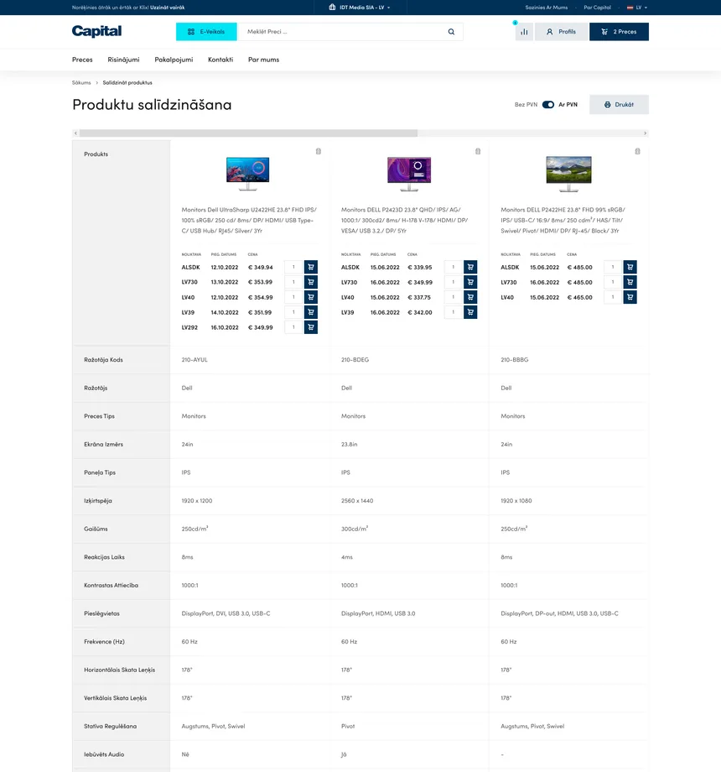This screenshot has width=721, height=772.
Task: Open the IDT Media SIA - LV company dropdown
Action: coord(360,8)
